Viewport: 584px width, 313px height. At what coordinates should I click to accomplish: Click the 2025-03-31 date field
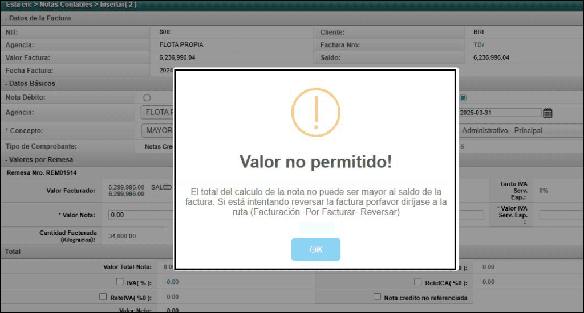click(x=500, y=113)
